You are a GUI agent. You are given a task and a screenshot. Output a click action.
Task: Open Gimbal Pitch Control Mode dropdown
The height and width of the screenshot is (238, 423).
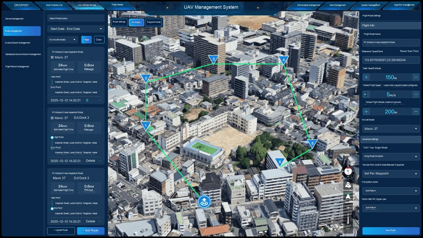point(391,174)
